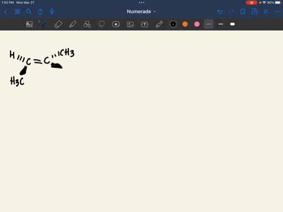Open the Elements sticker tool
This screenshot has width=283, height=212.
click(x=116, y=24)
